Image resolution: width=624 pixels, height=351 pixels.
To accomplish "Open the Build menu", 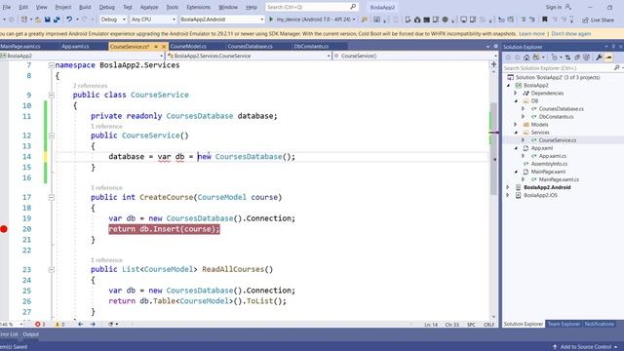I will point(85,7).
